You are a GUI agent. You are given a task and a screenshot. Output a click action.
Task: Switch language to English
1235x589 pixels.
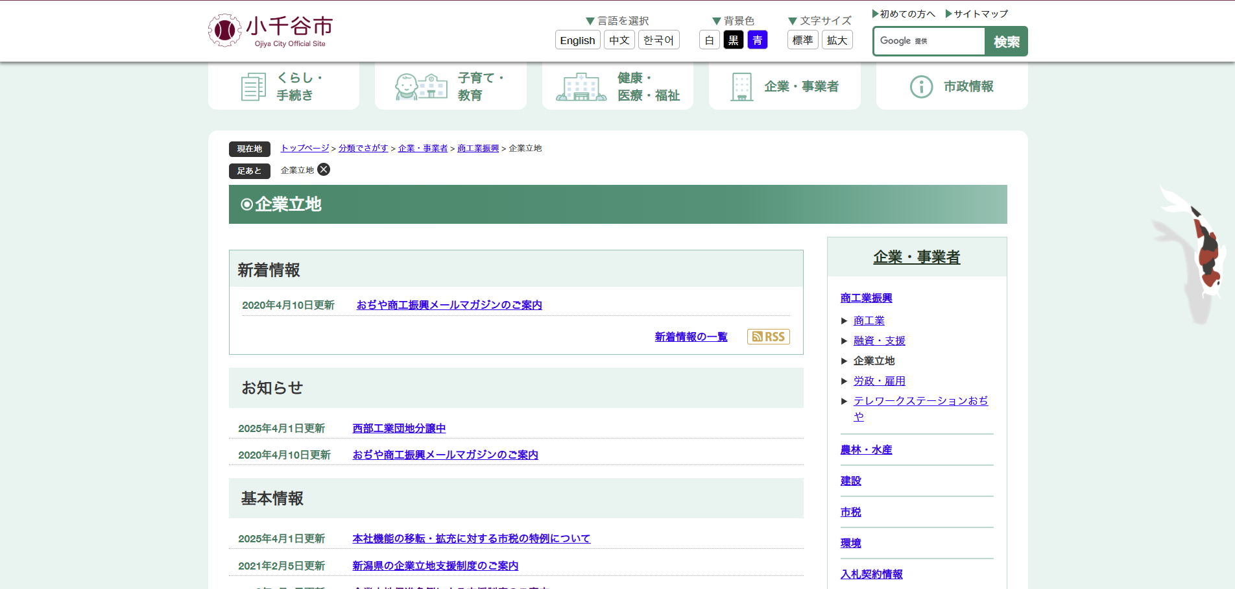point(577,40)
